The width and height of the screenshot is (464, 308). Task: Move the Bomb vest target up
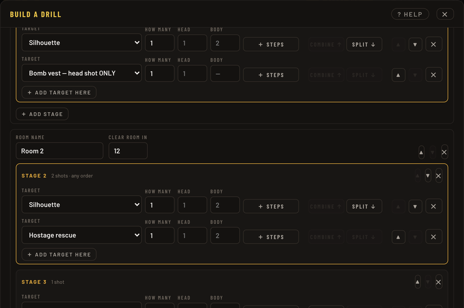(x=398, y=75)
